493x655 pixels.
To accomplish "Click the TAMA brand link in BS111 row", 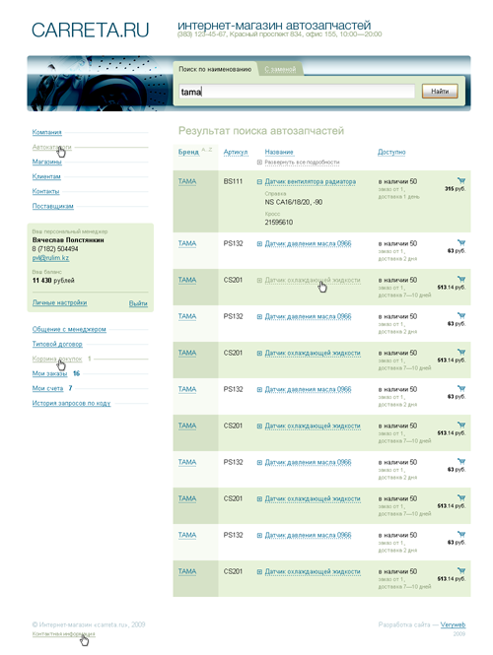I will click(187, 181).
